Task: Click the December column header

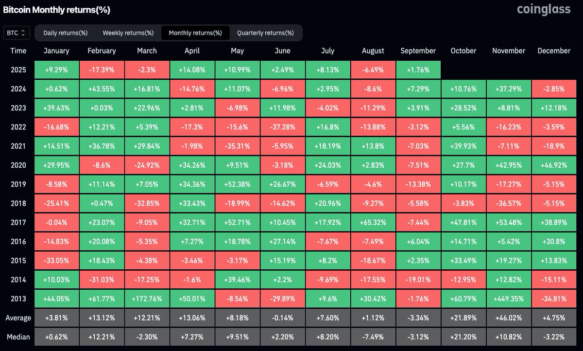Action: [x=554, y=51]
